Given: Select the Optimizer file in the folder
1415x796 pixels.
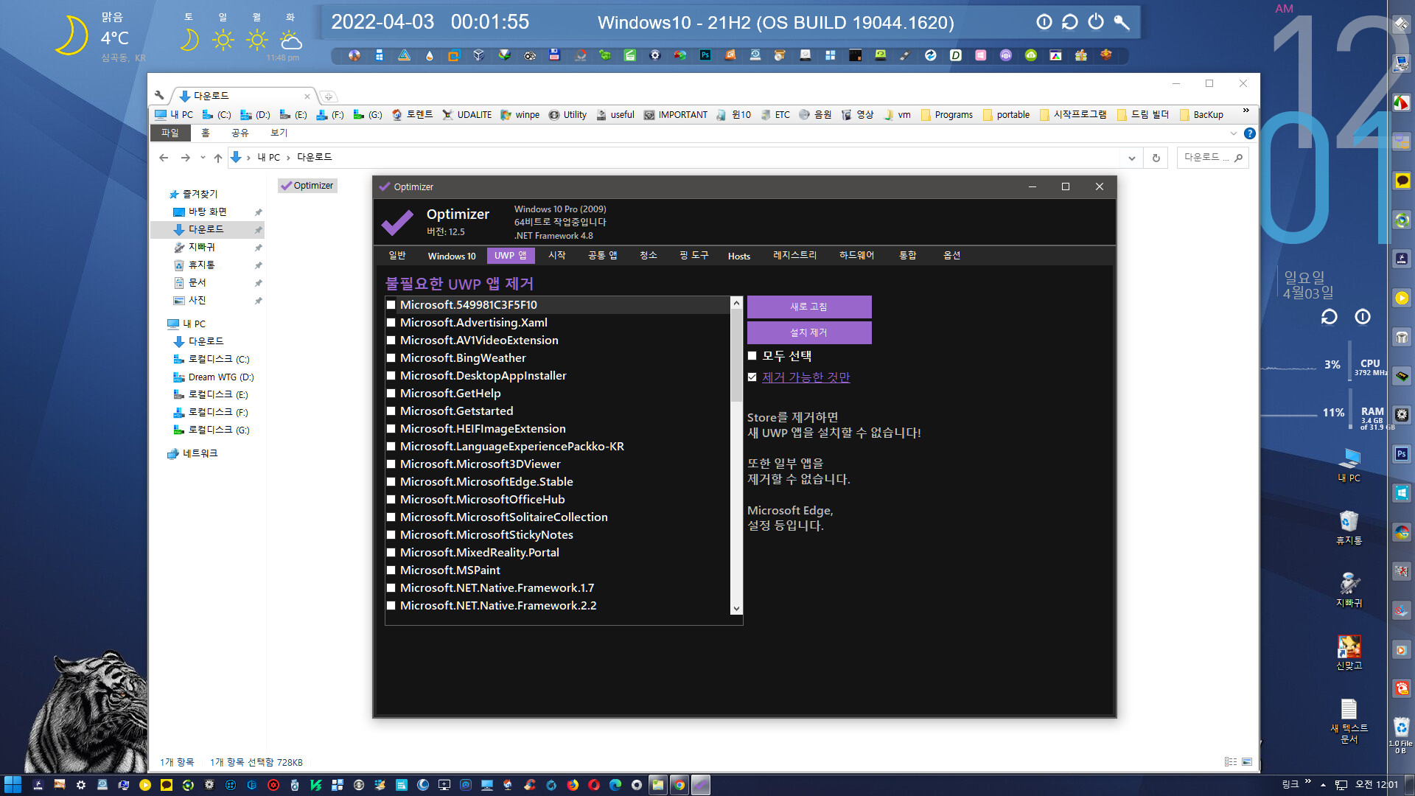Looking at the screenshot, I should pos(308,186).
